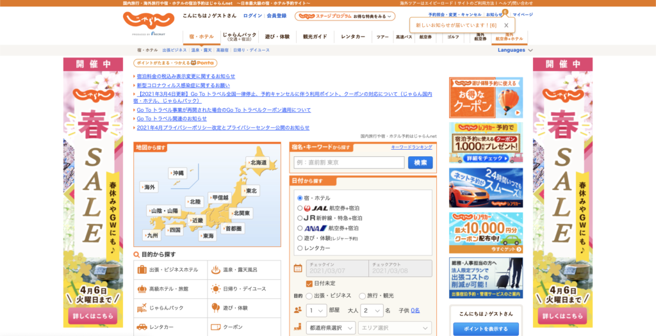The height and width of the screenshot is (336, 656).
Task: Open the ゴルフ tab
Action: point(453,36)
